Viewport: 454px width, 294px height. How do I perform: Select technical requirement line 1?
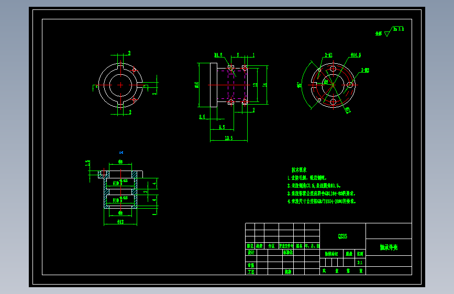click(307, 178)
